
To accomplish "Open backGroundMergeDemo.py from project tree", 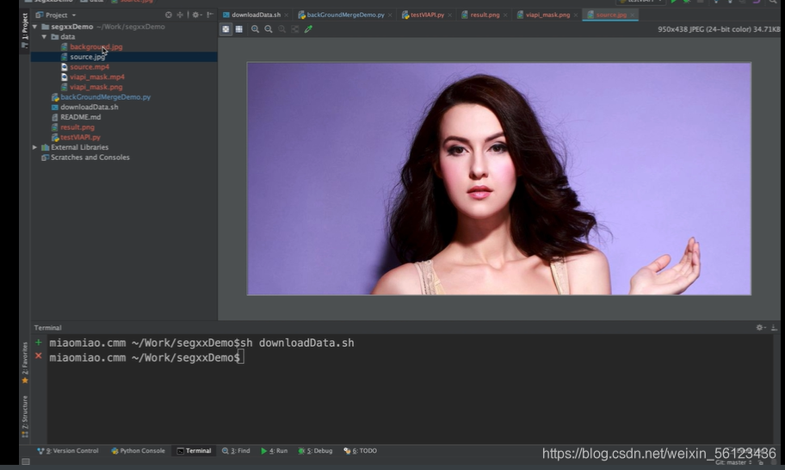I will click(x=105, y=96).
